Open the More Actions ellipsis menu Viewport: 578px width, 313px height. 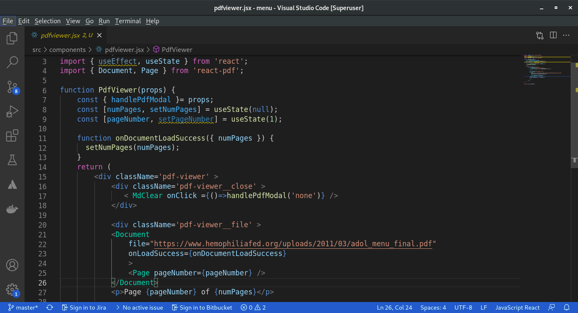pyautogui.click(x=566, y=35)
